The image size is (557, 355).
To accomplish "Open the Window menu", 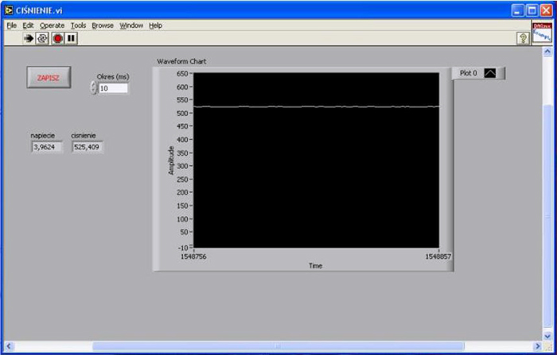I will [131, 25].
